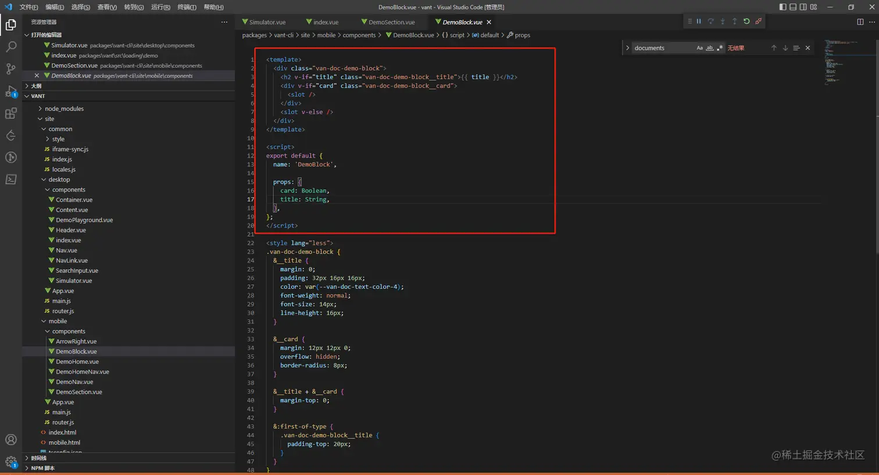
Task: Go to previous match in find widget
Action: (774, 48)
